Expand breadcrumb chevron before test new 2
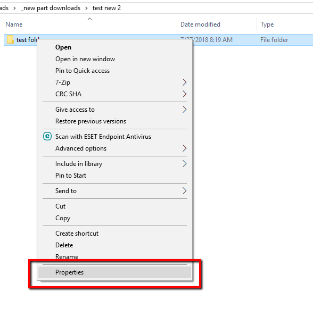This screenshot has width=313, height=333. point(86,9)
